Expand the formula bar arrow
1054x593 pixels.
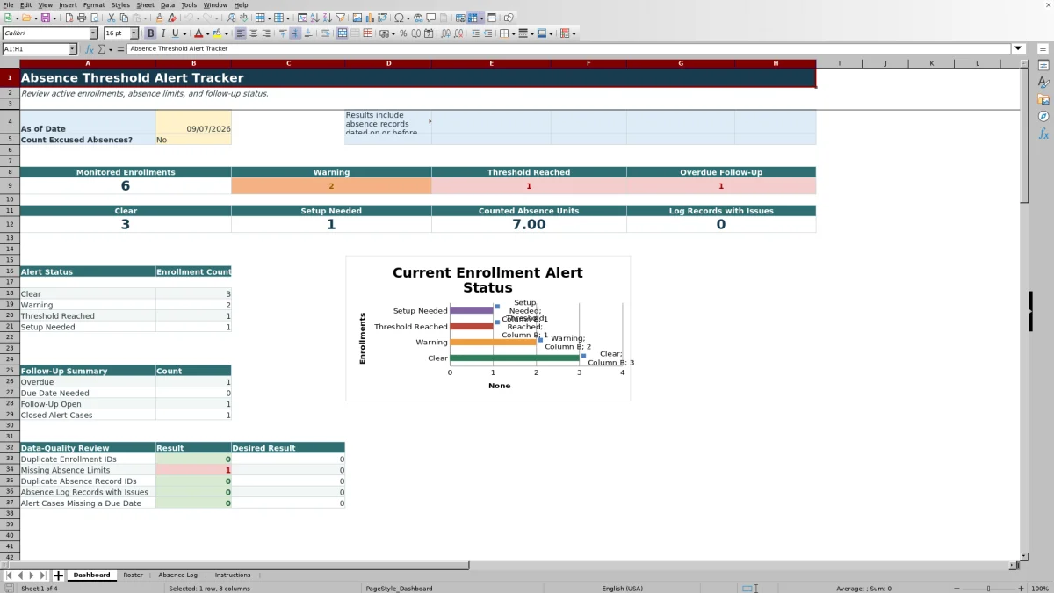1018,49
